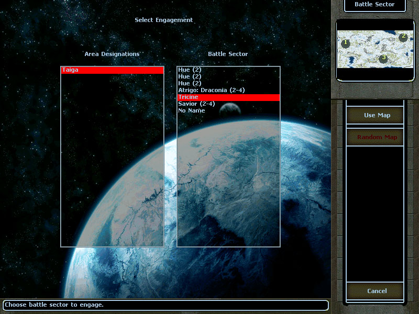419x314 pixels.
Task: Click start position marker 1 on minimap
Action: [346, 43]
